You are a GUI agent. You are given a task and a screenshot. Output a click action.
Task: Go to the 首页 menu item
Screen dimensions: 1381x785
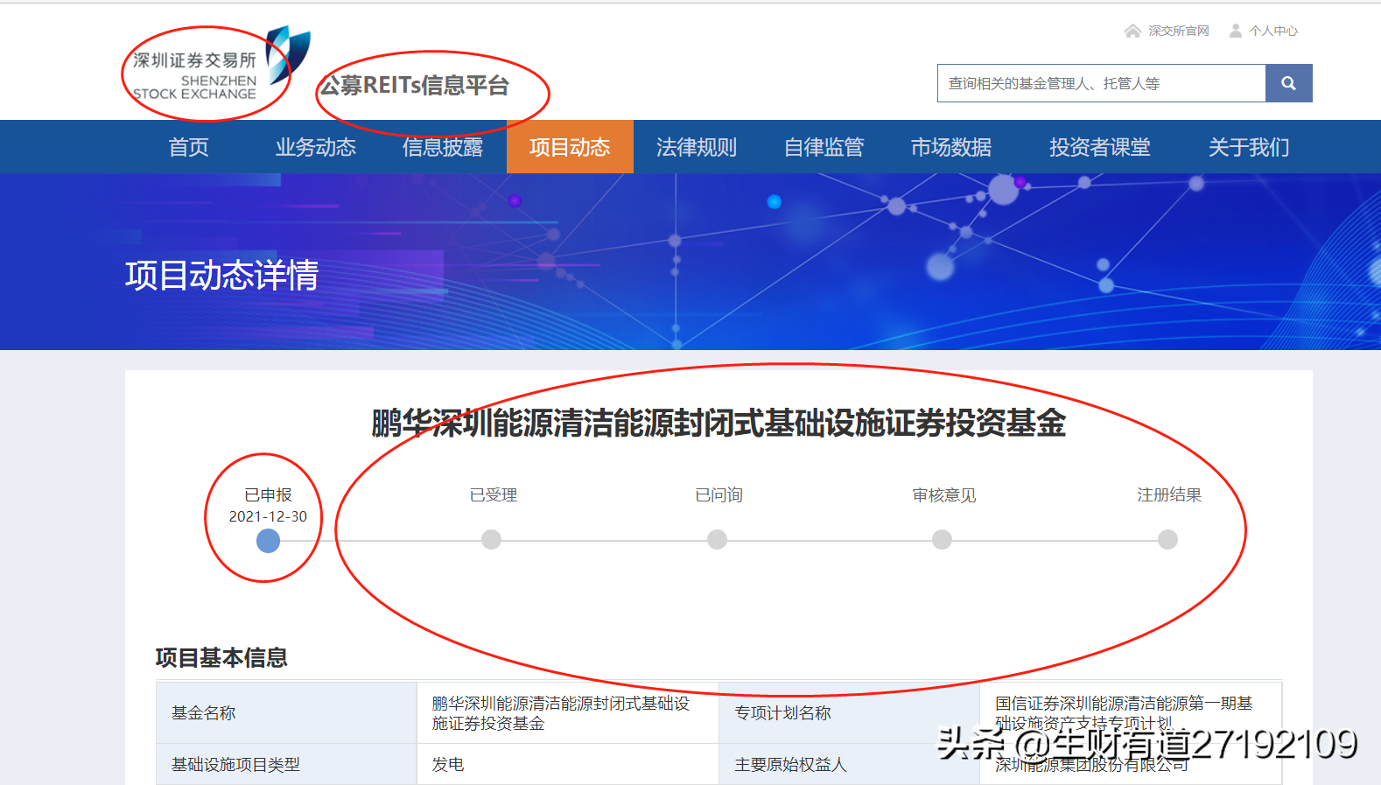[x=189, y=147]
